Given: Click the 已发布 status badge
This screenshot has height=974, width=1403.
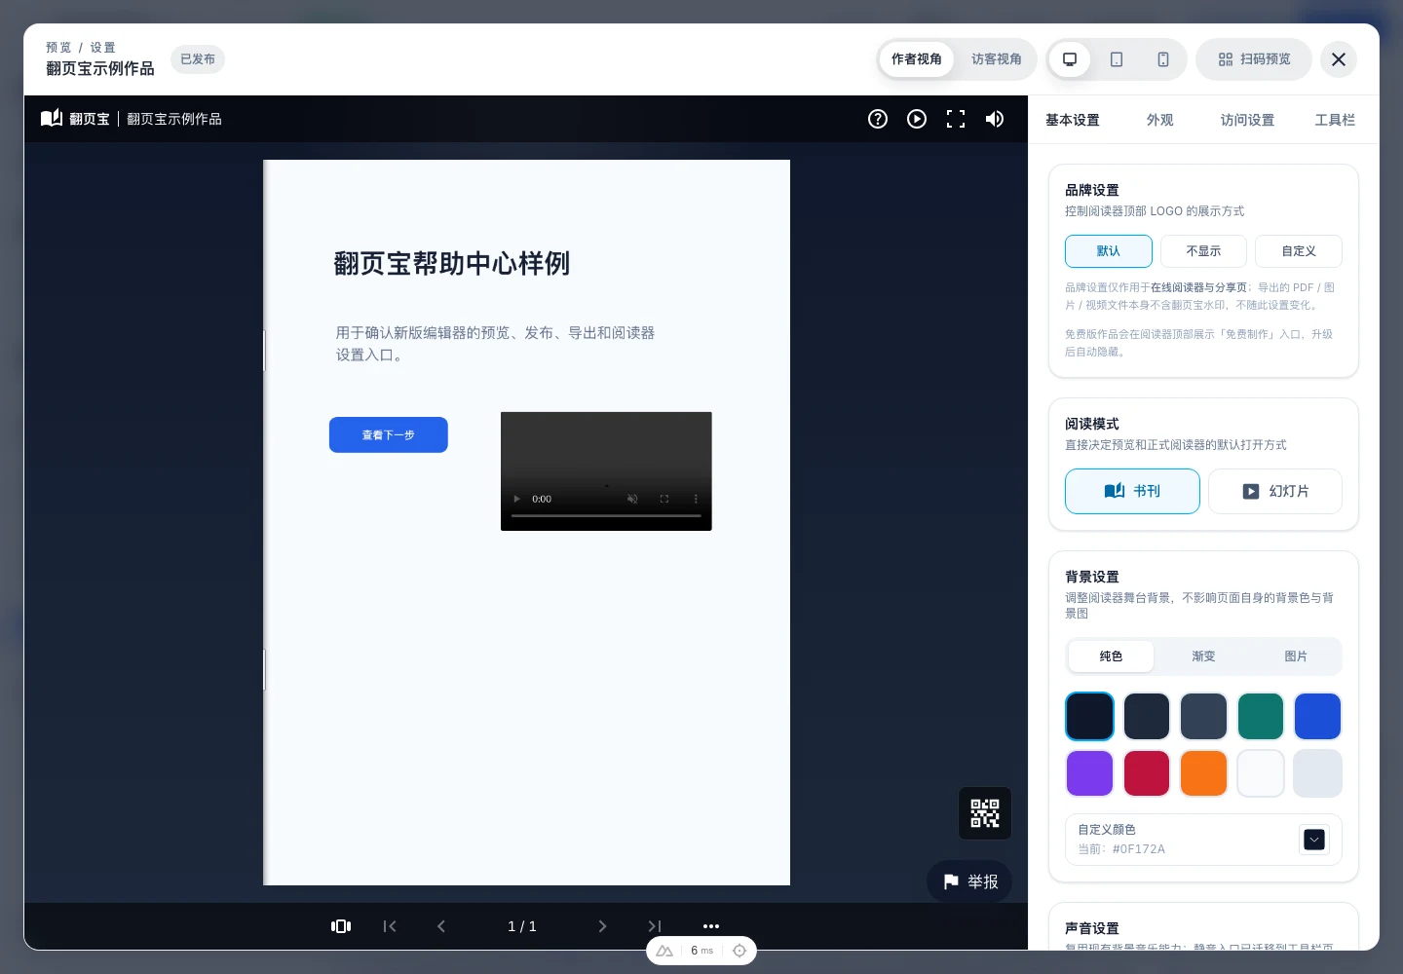Looking at the screenshot, I should click(198, 59).
